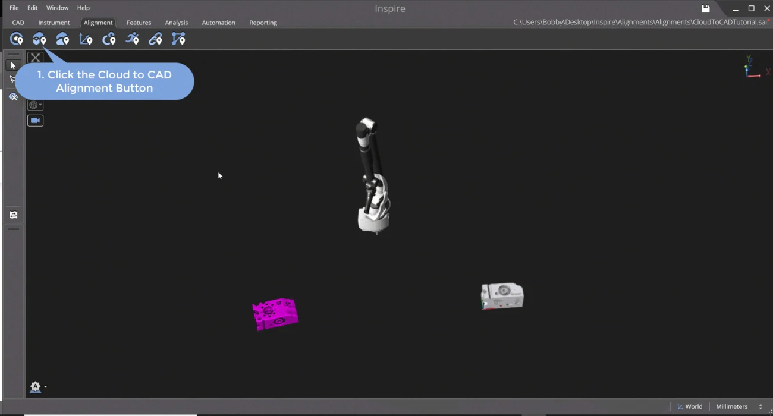Open the World coordinate system selector
This screenshot has height=416, width=773.
690,406
